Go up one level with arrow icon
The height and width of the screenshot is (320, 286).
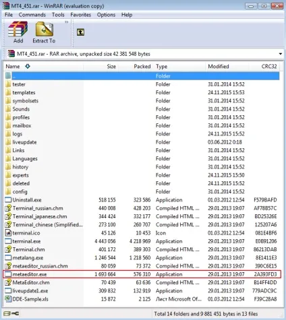click(x=80, y=32)
